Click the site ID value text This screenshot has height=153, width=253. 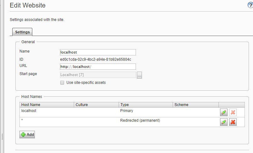click(95, 59)
